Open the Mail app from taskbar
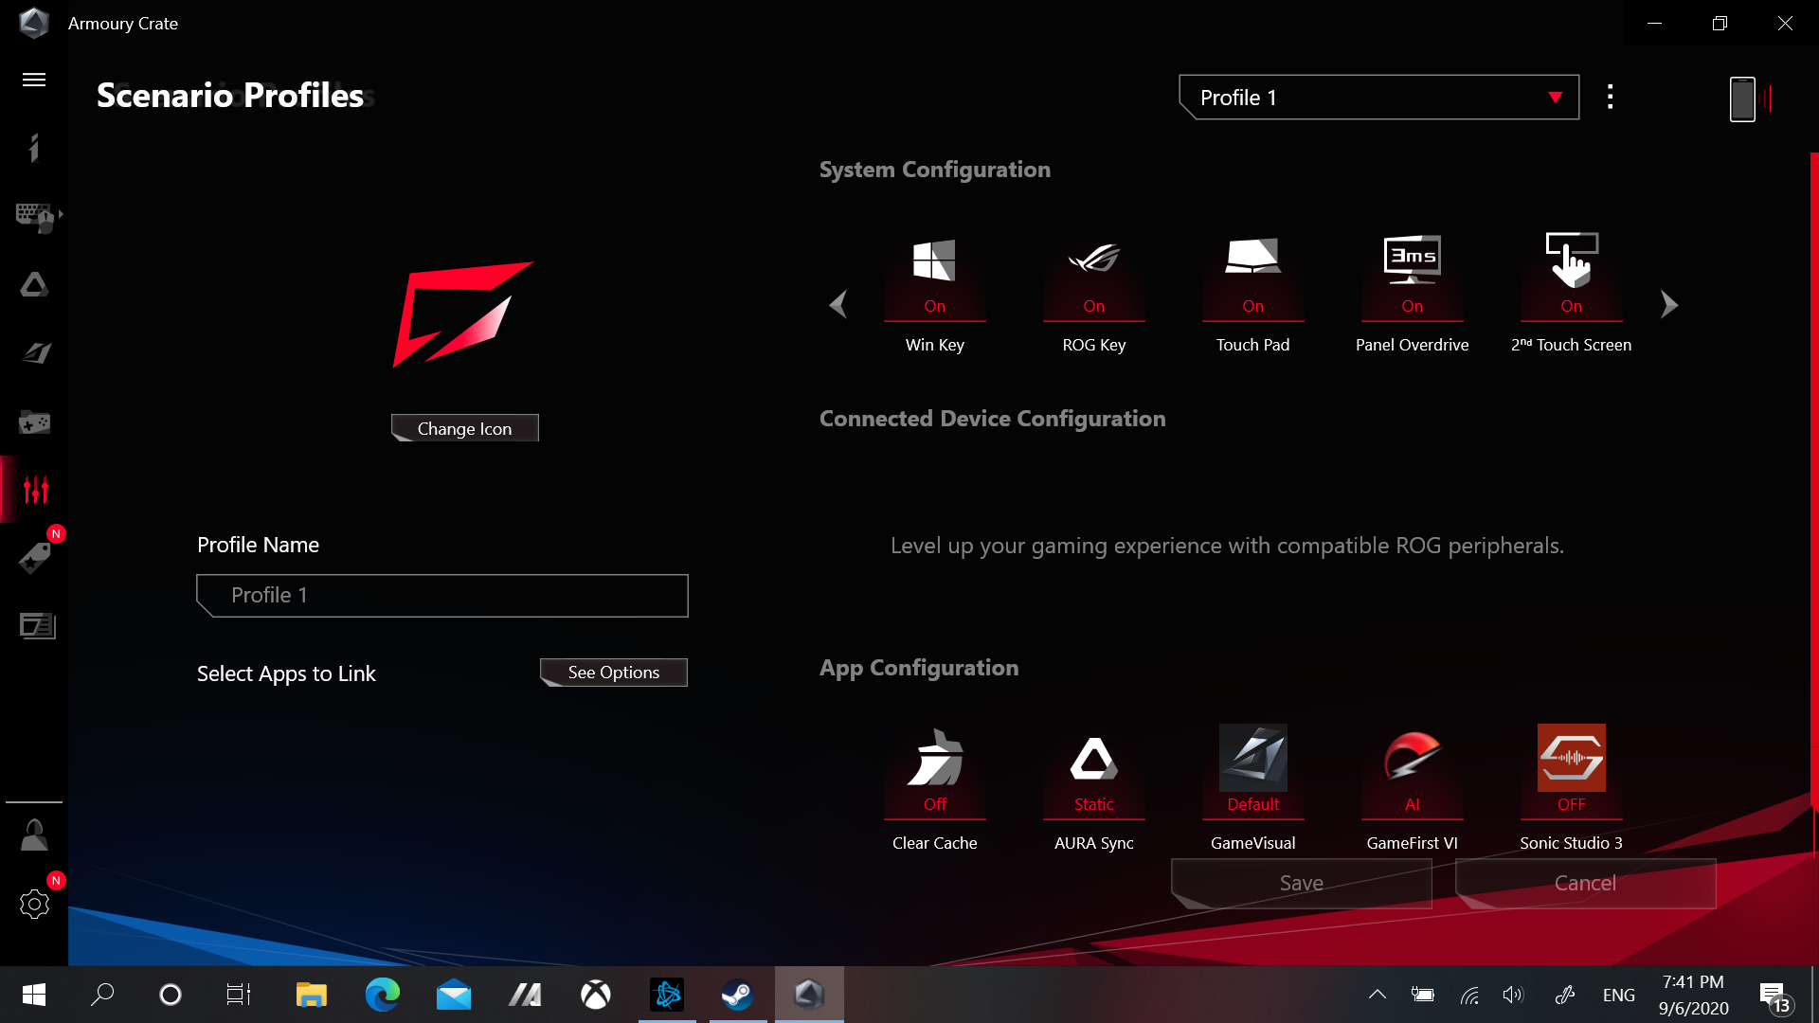The image size is (1819, 1023). [454, 995]
